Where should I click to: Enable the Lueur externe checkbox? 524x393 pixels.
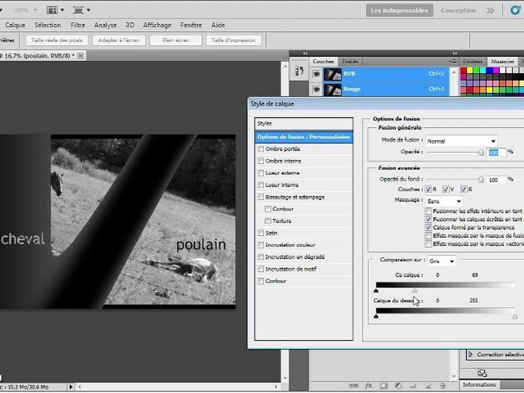261,173
